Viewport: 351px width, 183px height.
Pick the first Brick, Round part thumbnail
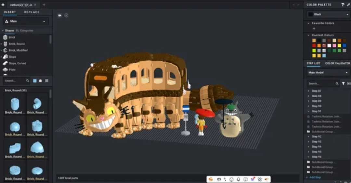coord(15,104)
